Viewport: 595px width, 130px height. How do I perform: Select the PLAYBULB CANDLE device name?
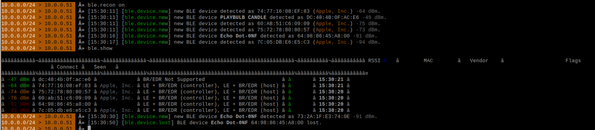click(x=243, y=17)
